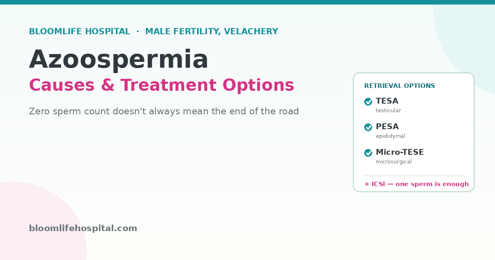Click the PESA checkmark icon

click(x=368, y=128)
